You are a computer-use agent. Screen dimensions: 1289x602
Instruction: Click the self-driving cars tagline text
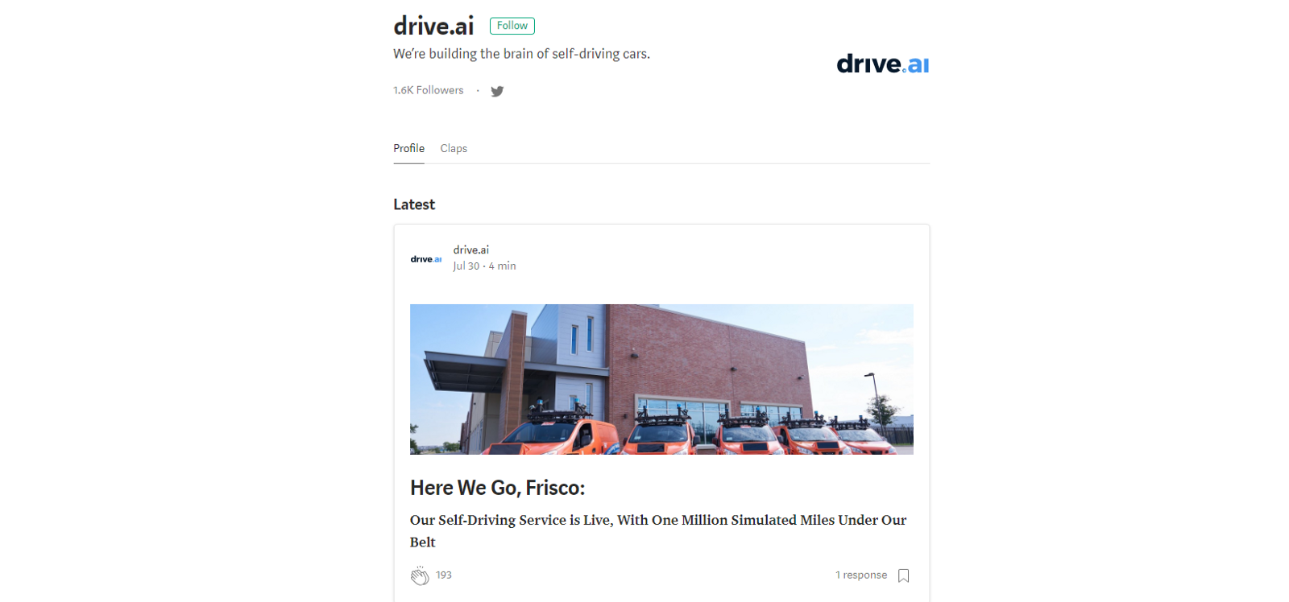click(521, 54)
